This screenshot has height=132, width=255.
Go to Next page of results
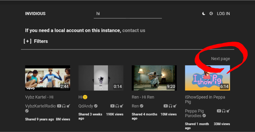pyautogui.click(x=221, y=59)
